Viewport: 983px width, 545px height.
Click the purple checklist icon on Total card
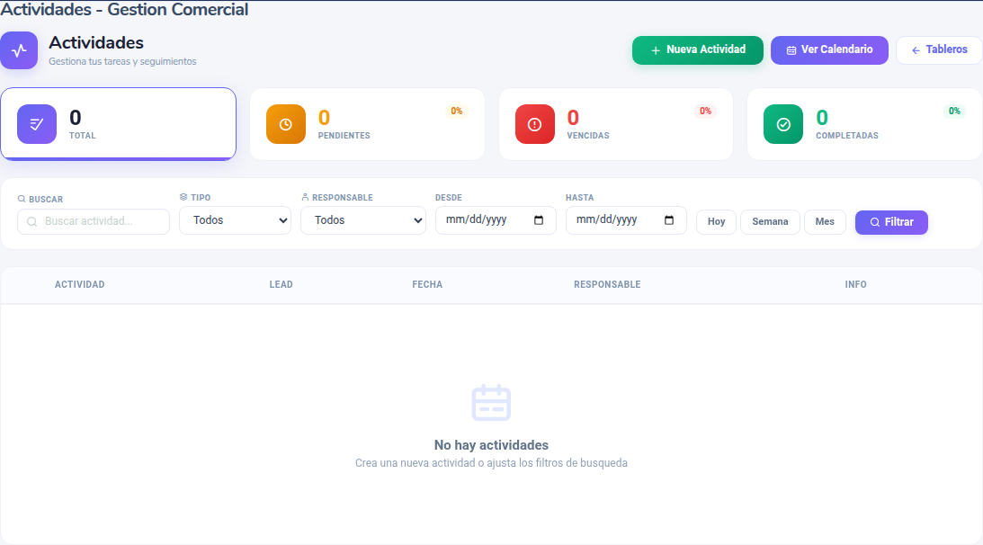click(x=36, y=124)
